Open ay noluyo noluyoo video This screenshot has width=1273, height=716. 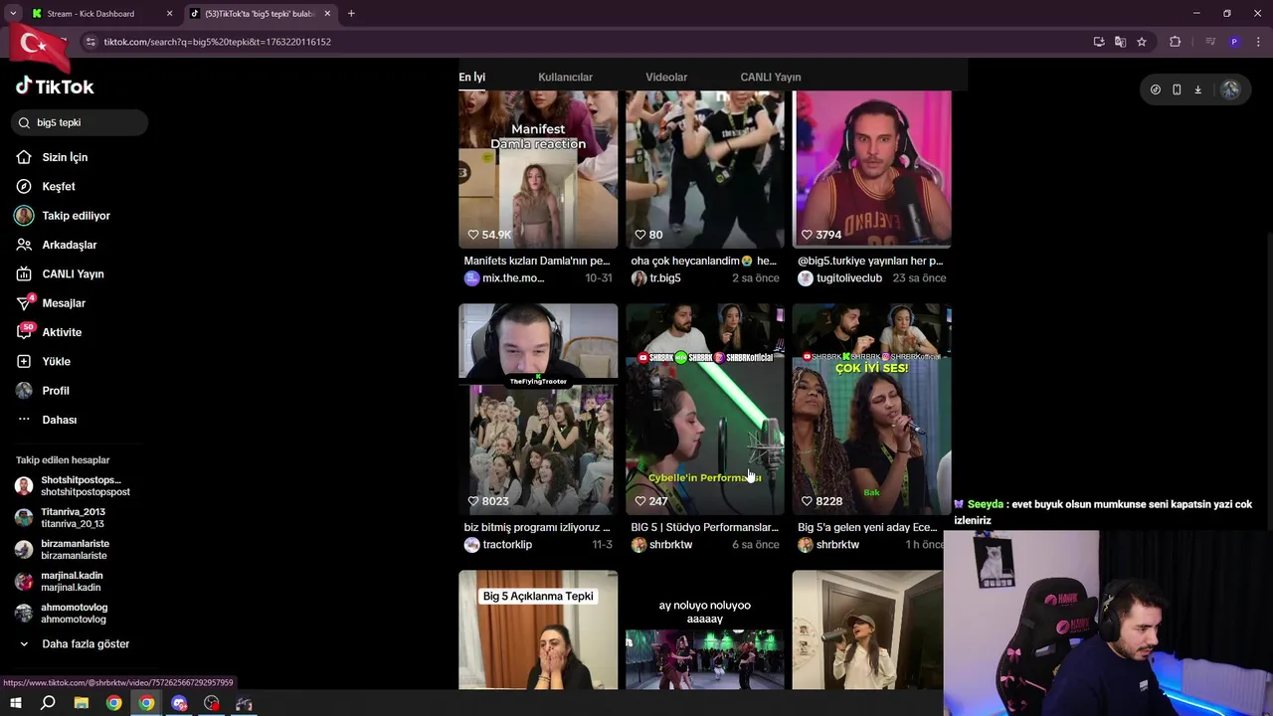click(705, 629)
